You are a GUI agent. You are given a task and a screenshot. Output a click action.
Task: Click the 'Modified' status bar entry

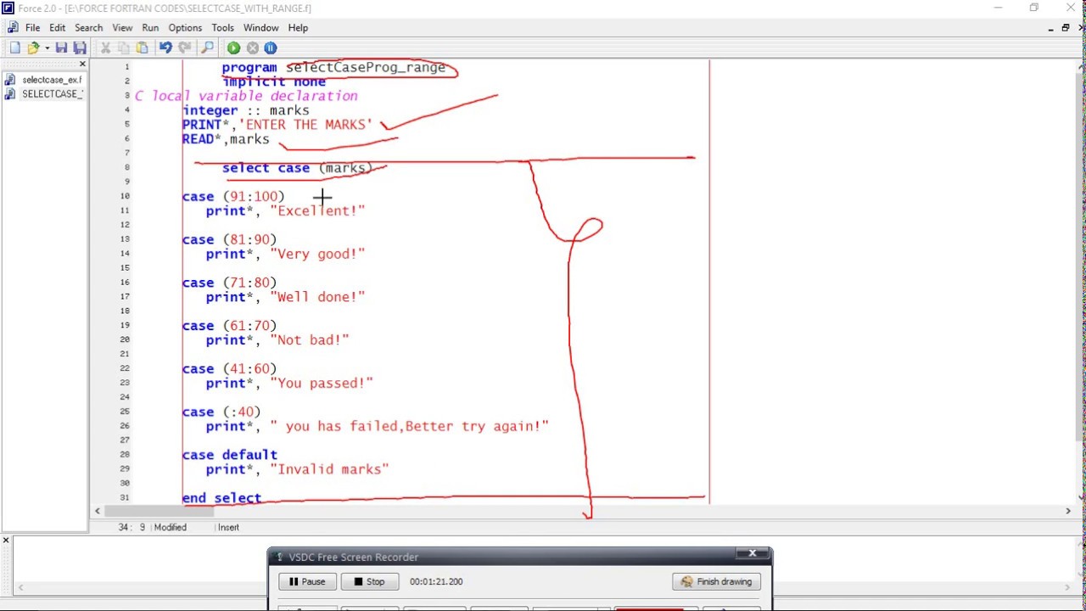tap(170, 527)
